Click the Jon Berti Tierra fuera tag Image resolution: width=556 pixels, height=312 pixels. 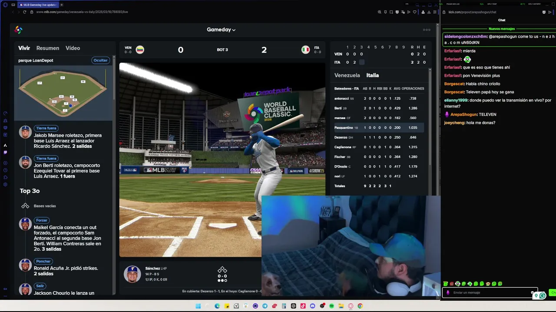click(x=46, y=159)
